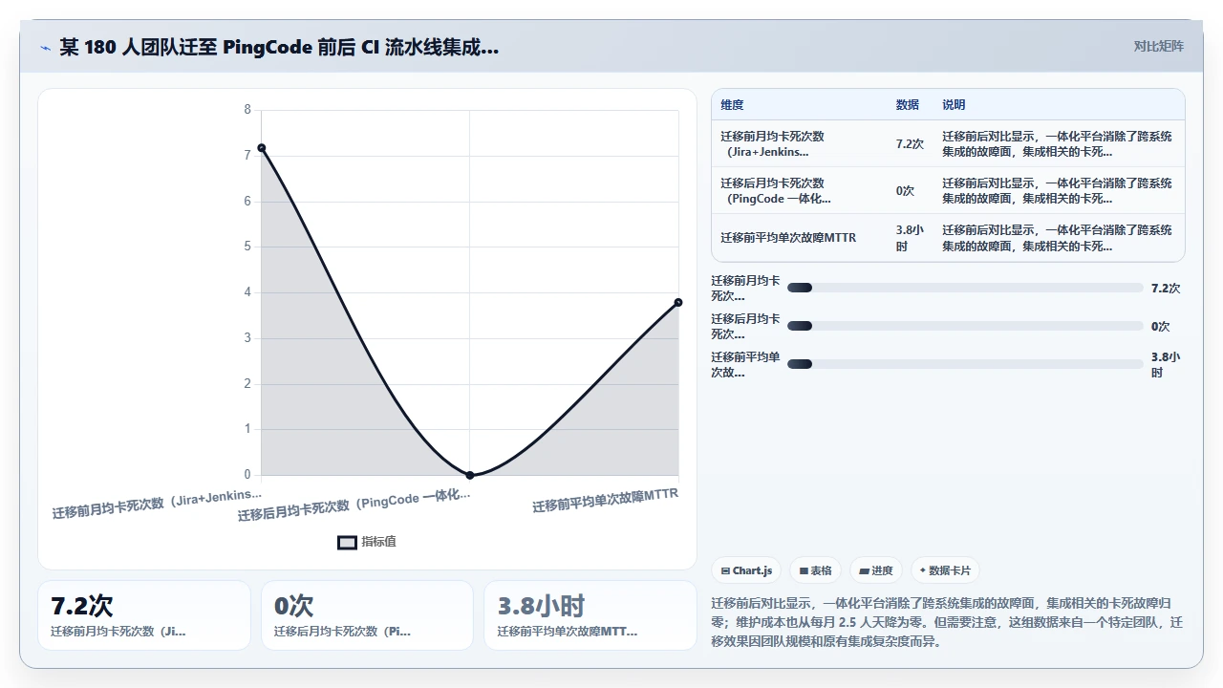Click the page title 某 180 人团队迁至 PingCode…
This screenshot has width=1223, height=688.
point(279,48)
